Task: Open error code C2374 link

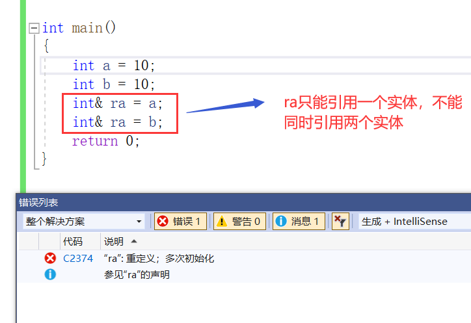Action: [78, 259]
